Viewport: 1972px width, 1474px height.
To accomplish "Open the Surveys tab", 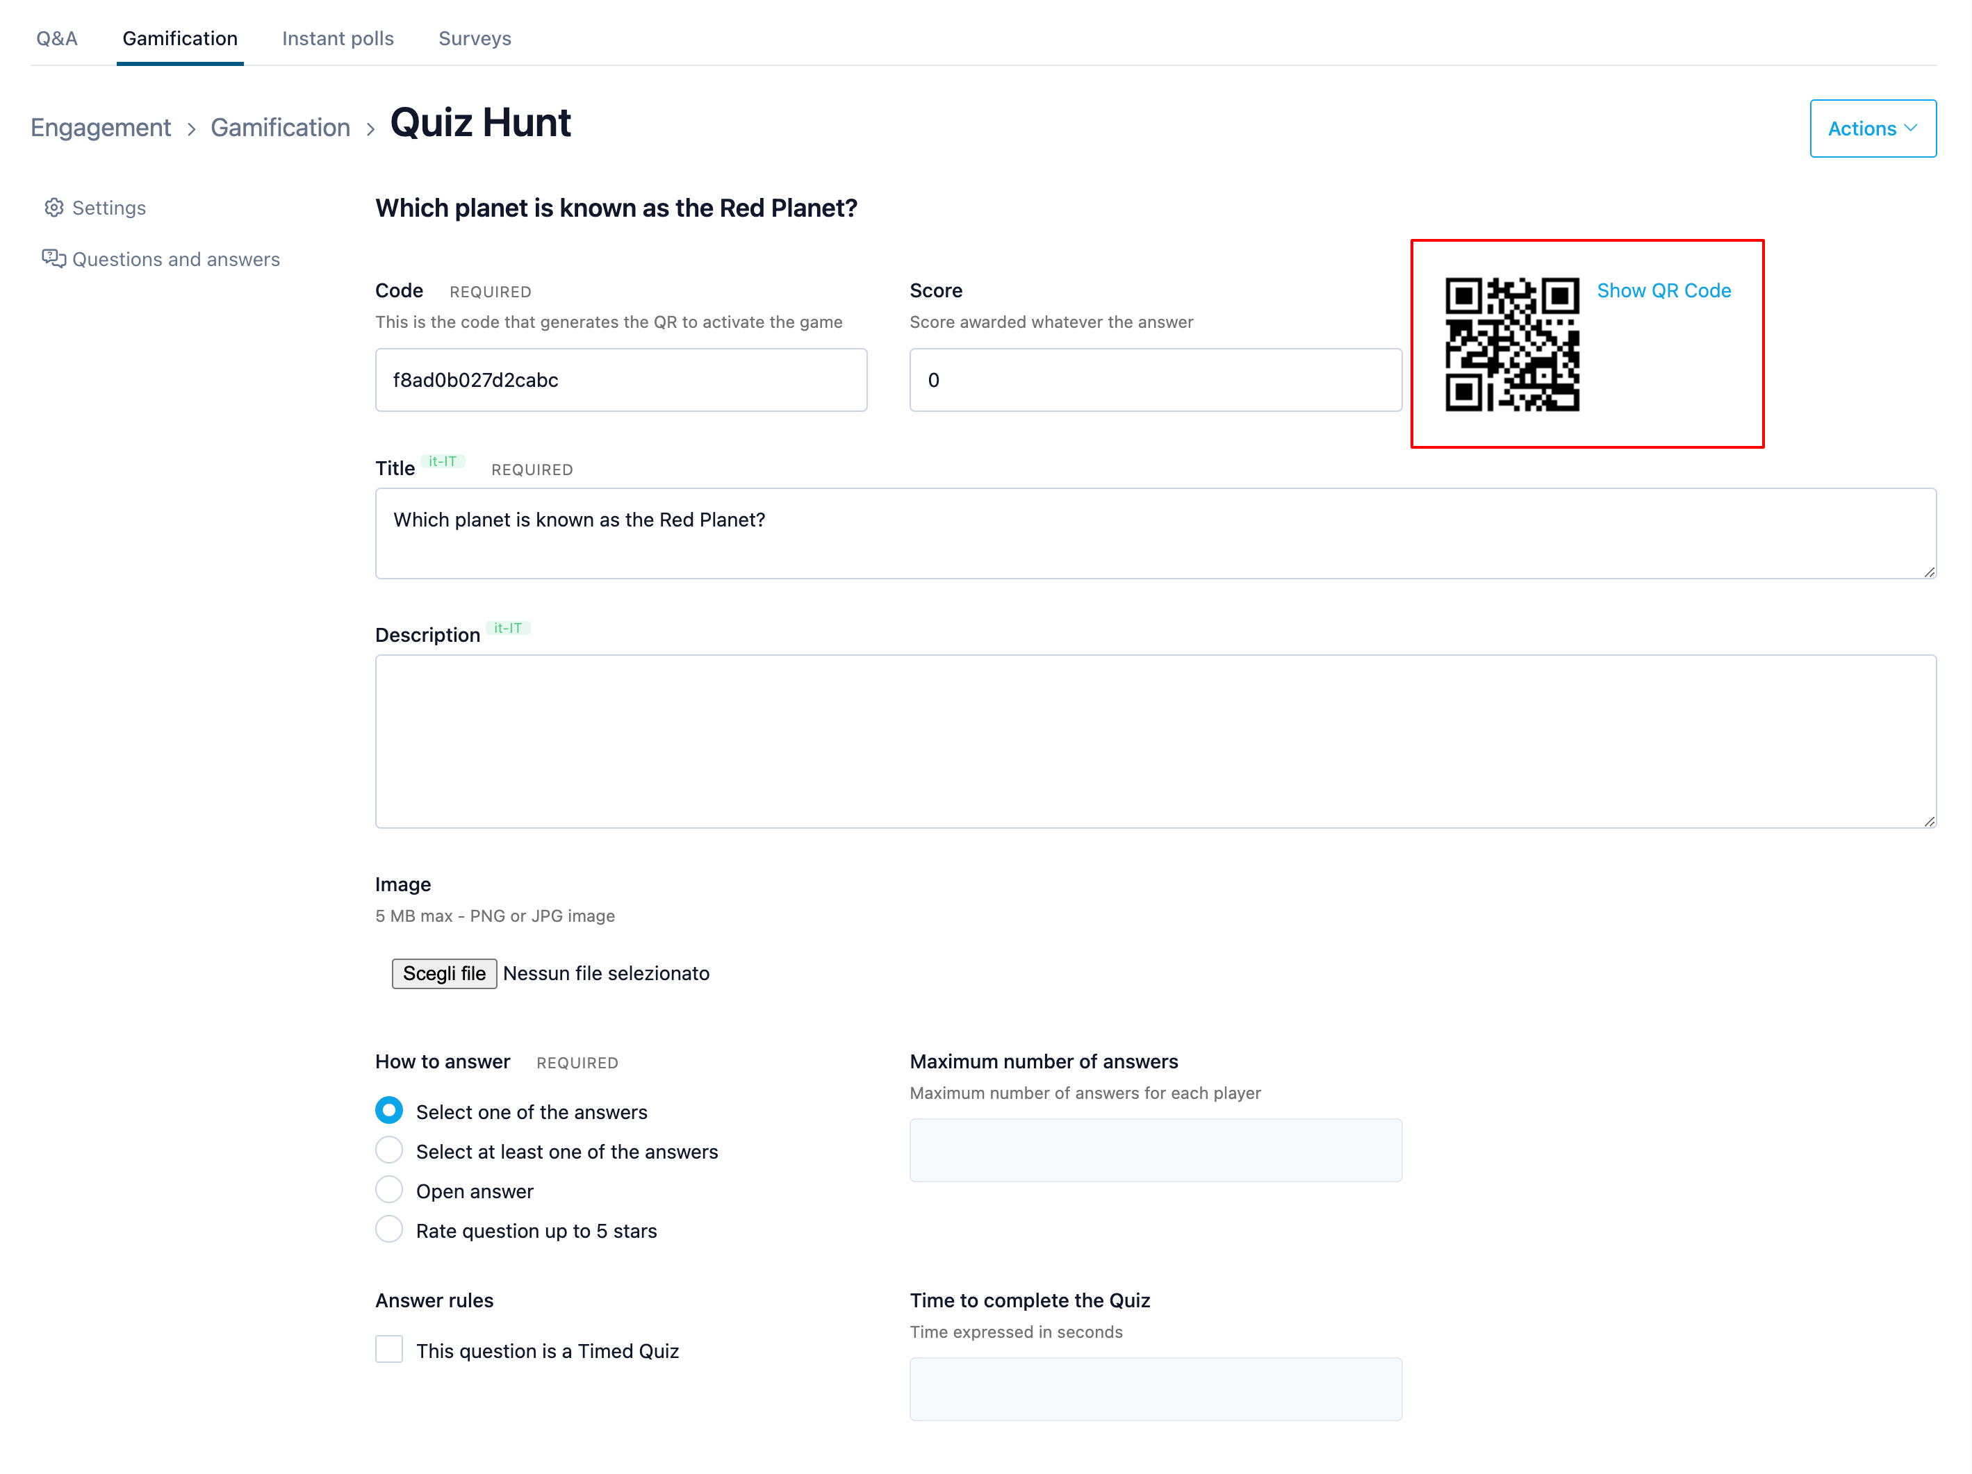I will pos(475,38).
